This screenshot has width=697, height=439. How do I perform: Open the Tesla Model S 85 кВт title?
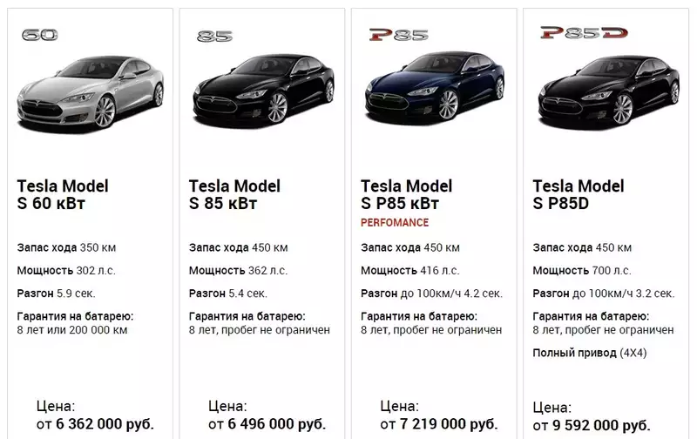[x=234, y=194]
